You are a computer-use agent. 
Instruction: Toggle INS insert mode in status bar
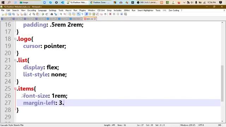(x=220, y=125)
